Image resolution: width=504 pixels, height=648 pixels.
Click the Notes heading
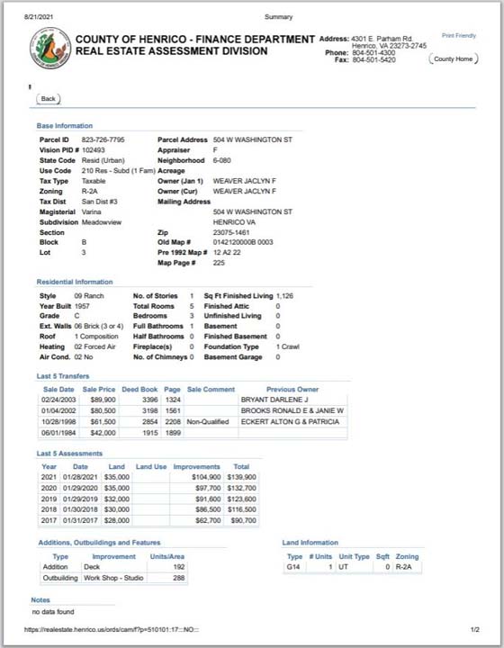[40, 600]
